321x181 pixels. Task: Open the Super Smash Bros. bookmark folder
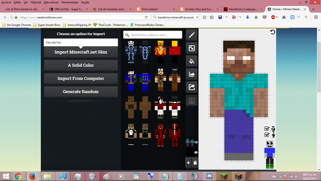click(x=47, y=25)
